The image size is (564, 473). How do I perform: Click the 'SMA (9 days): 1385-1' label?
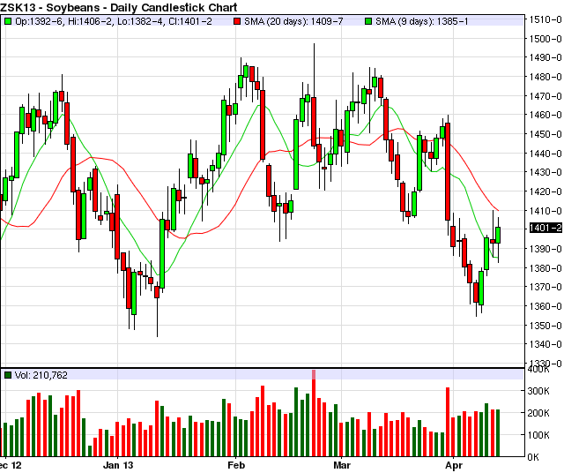(x=422, y=21)
